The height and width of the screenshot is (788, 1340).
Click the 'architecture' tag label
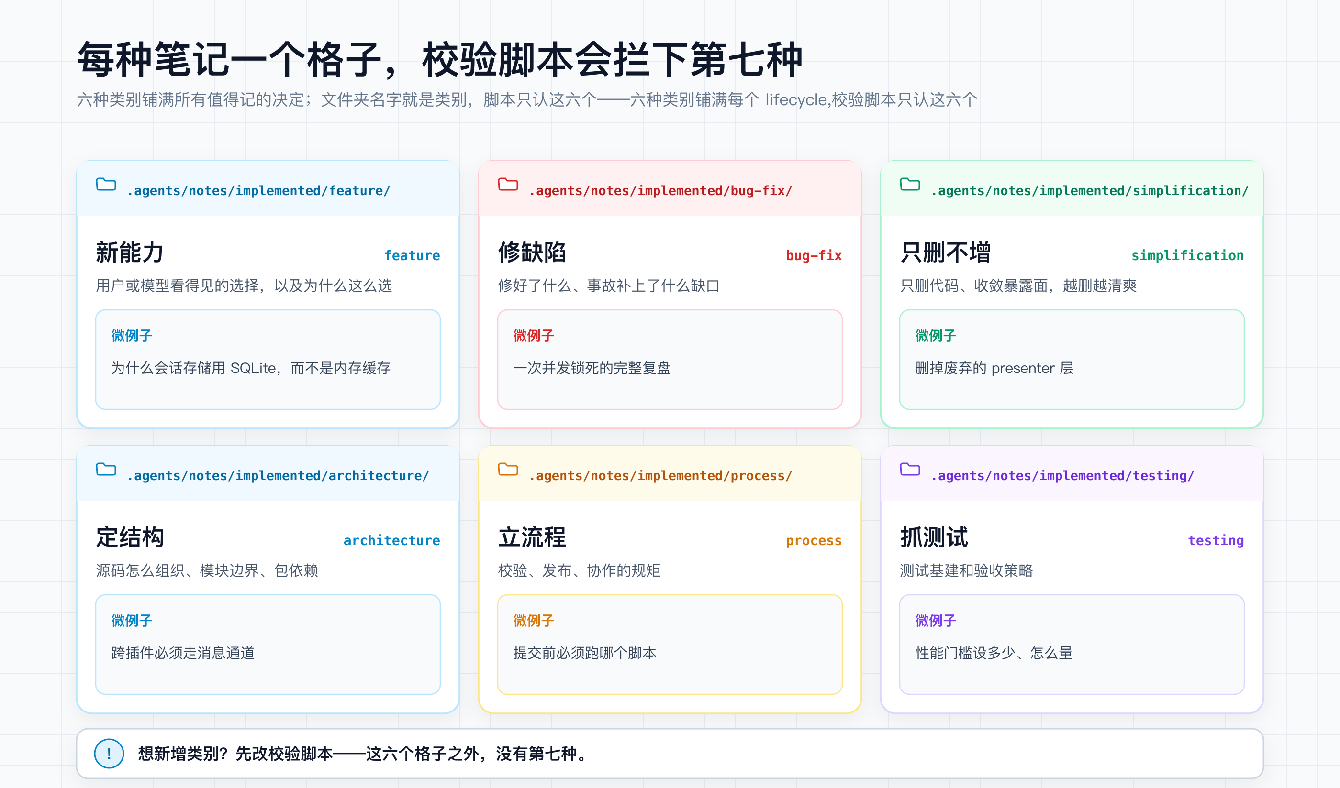point(391,540)
